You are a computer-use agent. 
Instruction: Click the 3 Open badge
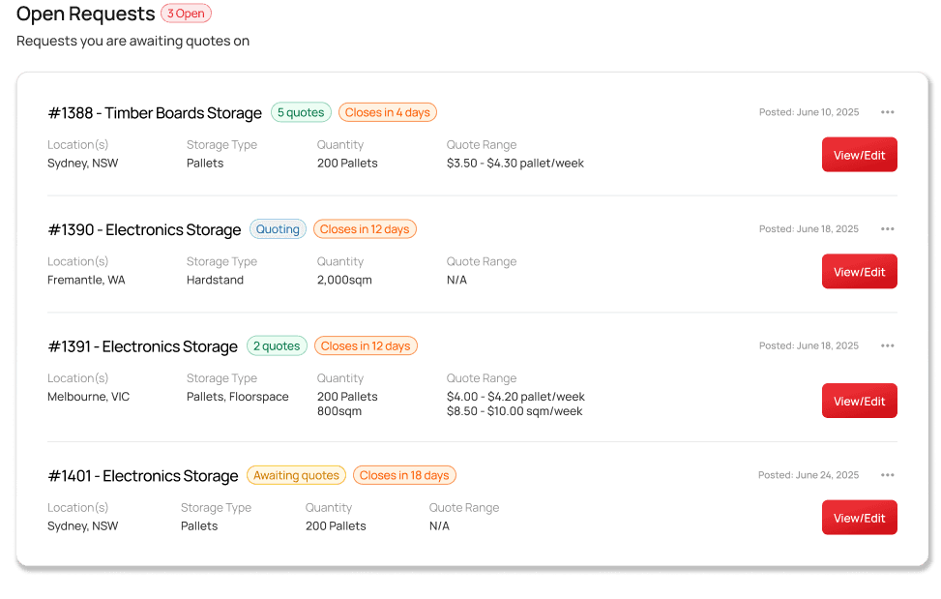coord(186,14)
